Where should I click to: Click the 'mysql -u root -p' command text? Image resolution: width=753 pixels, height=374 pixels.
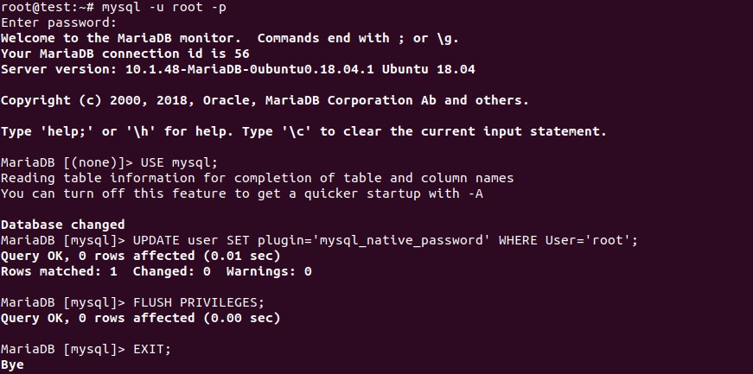[163, 7]
